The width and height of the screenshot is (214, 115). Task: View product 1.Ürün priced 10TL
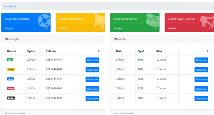point(201,98)
